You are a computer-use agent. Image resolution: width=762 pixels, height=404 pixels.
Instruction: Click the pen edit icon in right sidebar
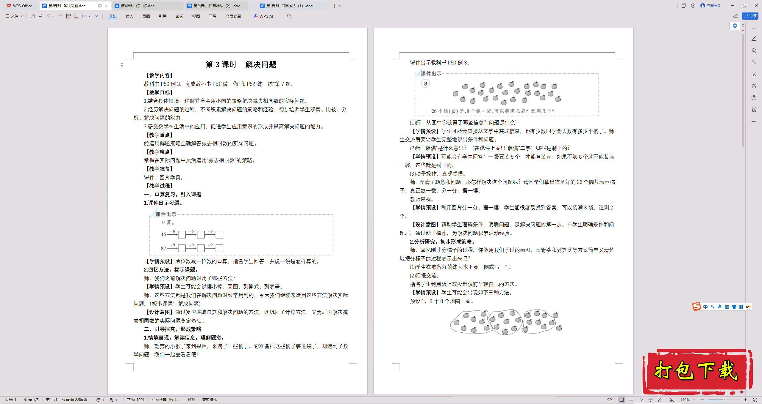pyautogui.click(x=754, y=39)
